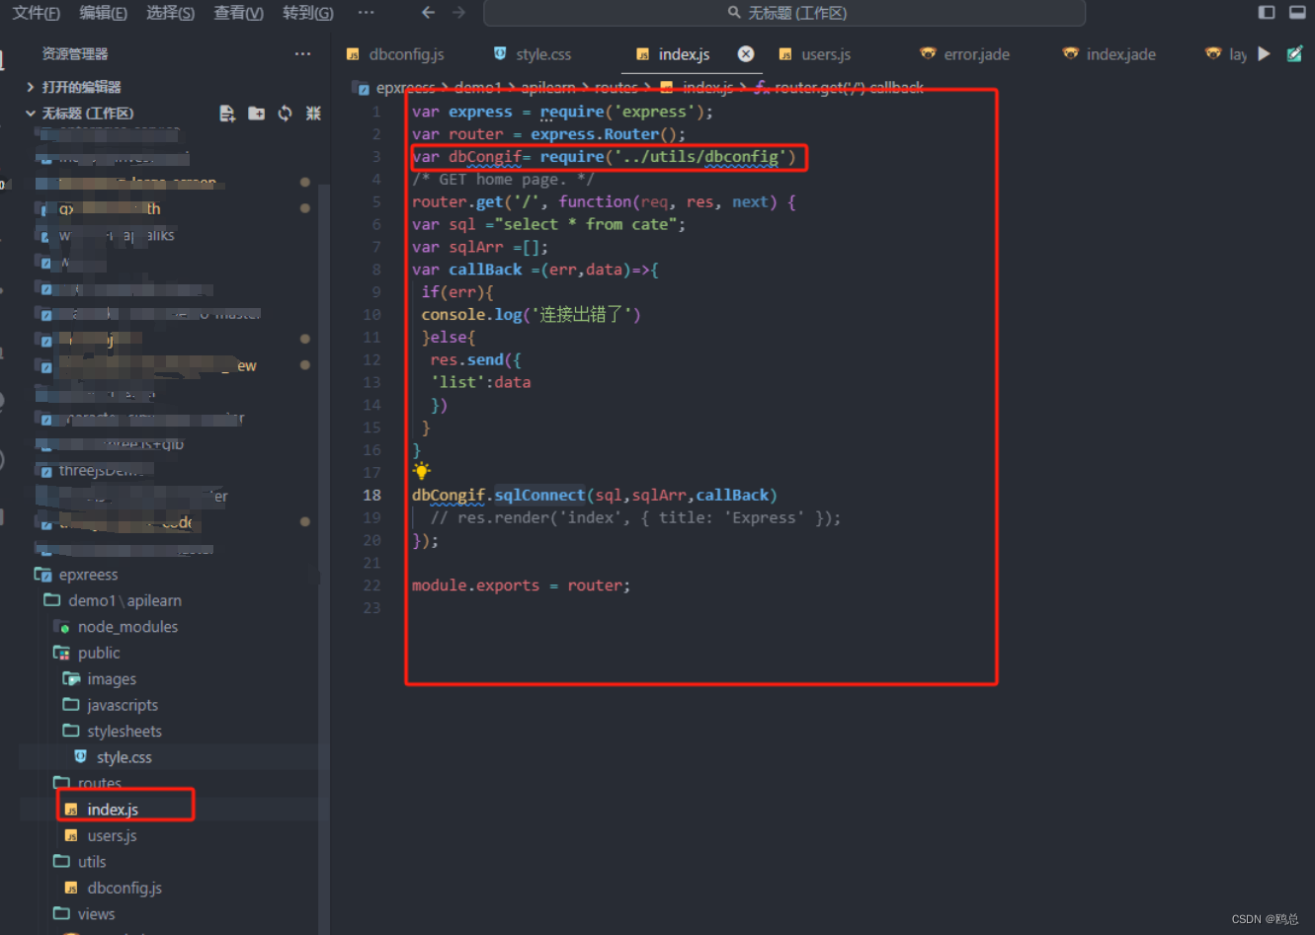The image size is (1315, 935).
Task: Click line number 18 in the gutter
Action: 371,496
